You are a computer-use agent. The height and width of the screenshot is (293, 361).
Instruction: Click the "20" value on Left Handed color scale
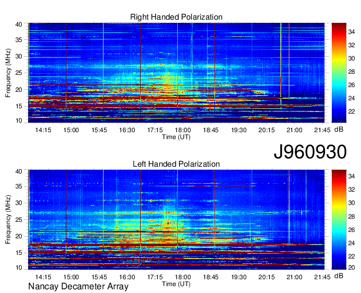tap(351, 268)
